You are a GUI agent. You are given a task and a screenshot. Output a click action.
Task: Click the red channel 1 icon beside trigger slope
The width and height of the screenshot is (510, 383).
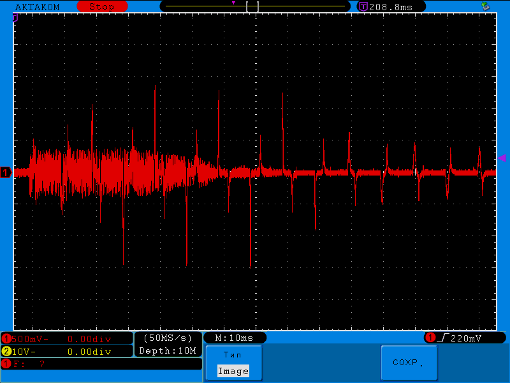431,338
